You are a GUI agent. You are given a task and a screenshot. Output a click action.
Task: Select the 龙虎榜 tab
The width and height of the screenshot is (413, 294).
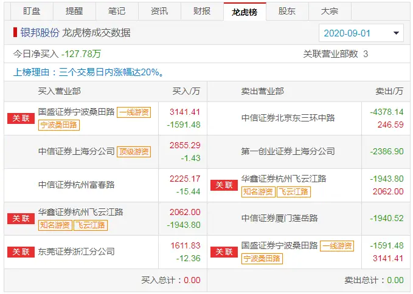point(245,12)
